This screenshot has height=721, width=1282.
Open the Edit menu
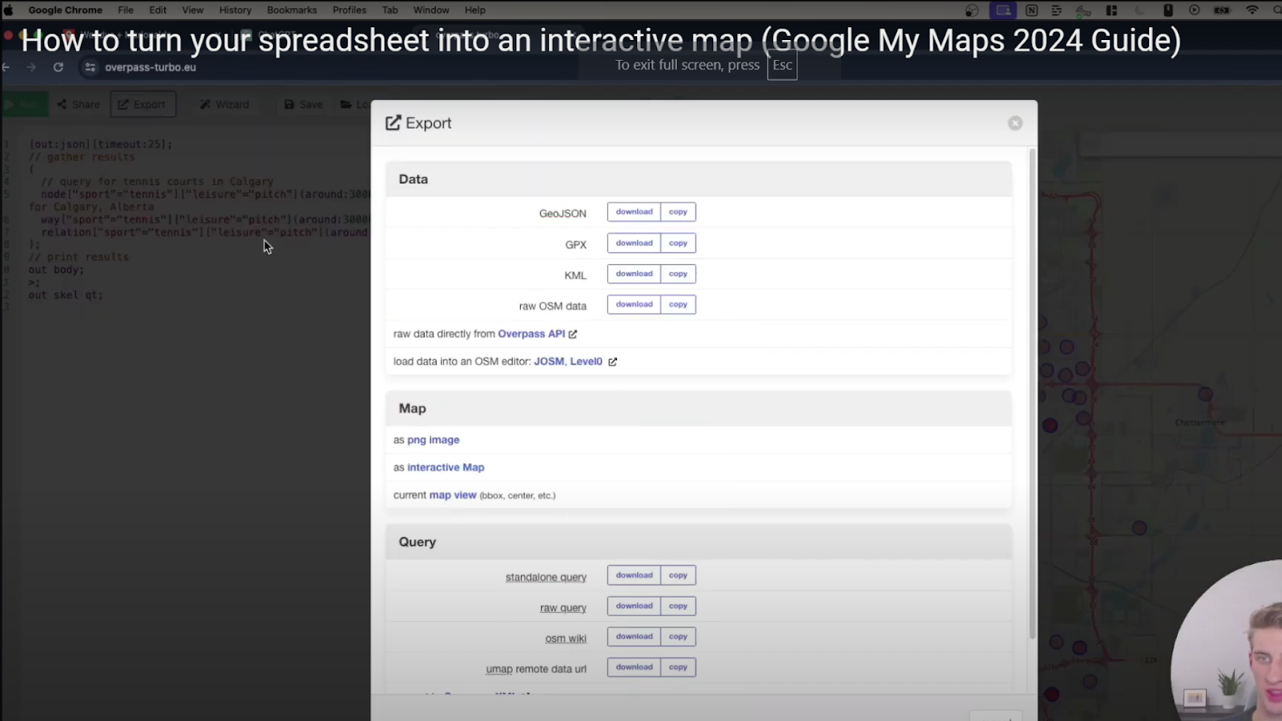click(158, 10)
